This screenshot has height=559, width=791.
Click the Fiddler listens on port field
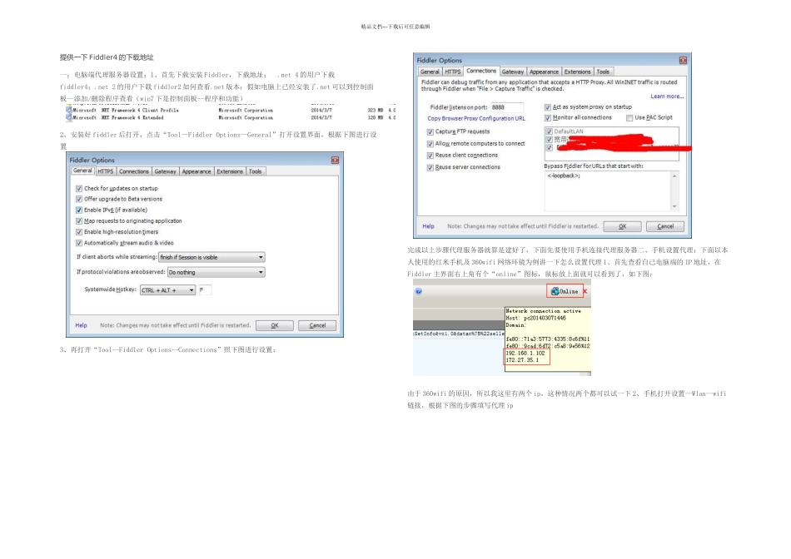(x=506, y=107)
